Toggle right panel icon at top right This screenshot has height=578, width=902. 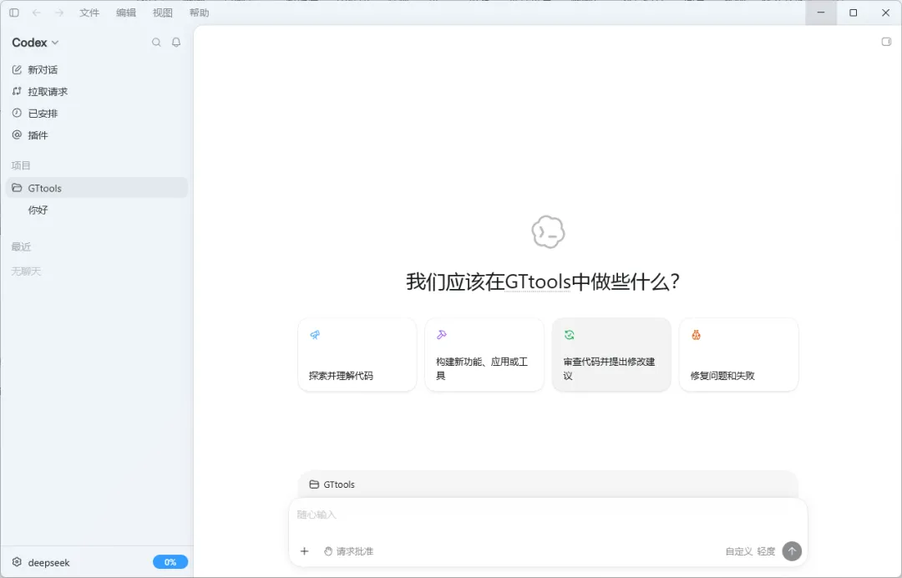coord(886,42)
